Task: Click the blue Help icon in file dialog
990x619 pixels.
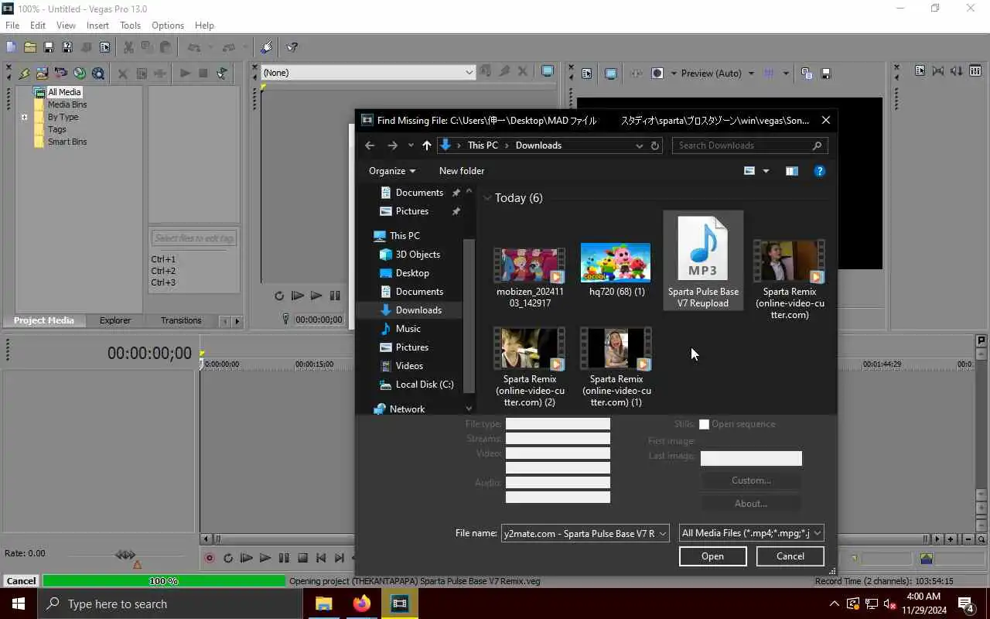Action: click(x=819, y=171)
